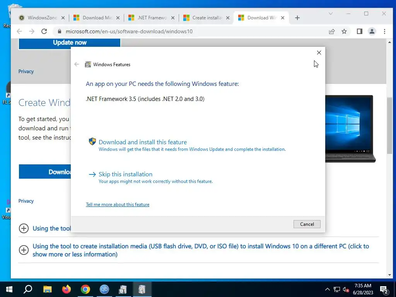
Task: Close the Create installation tab
Action: pos(228,18)
